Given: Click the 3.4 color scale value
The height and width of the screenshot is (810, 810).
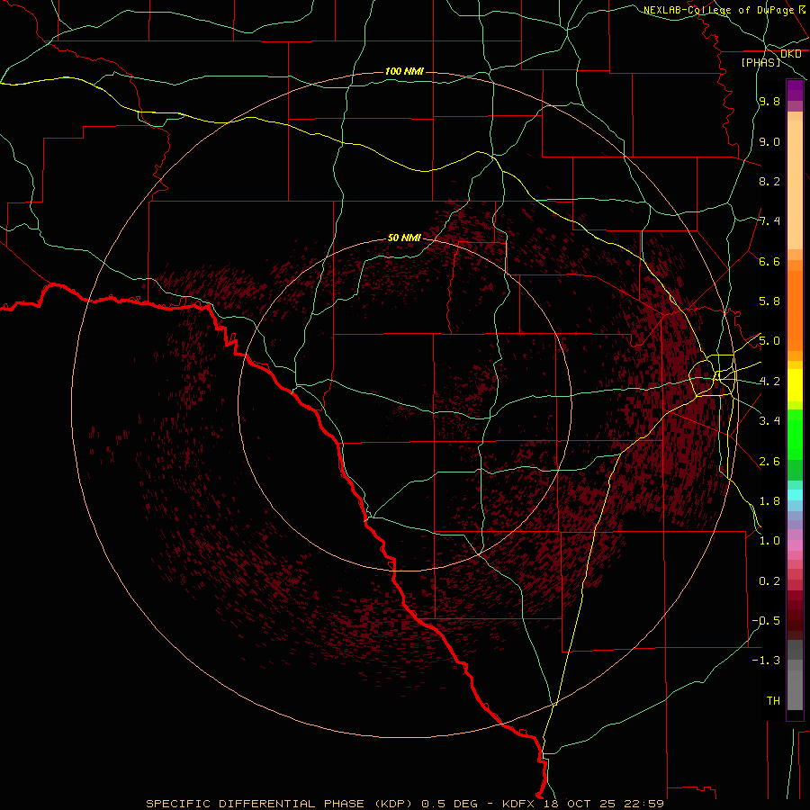Looking at the screenshot, I should click(x=769, y=421).
